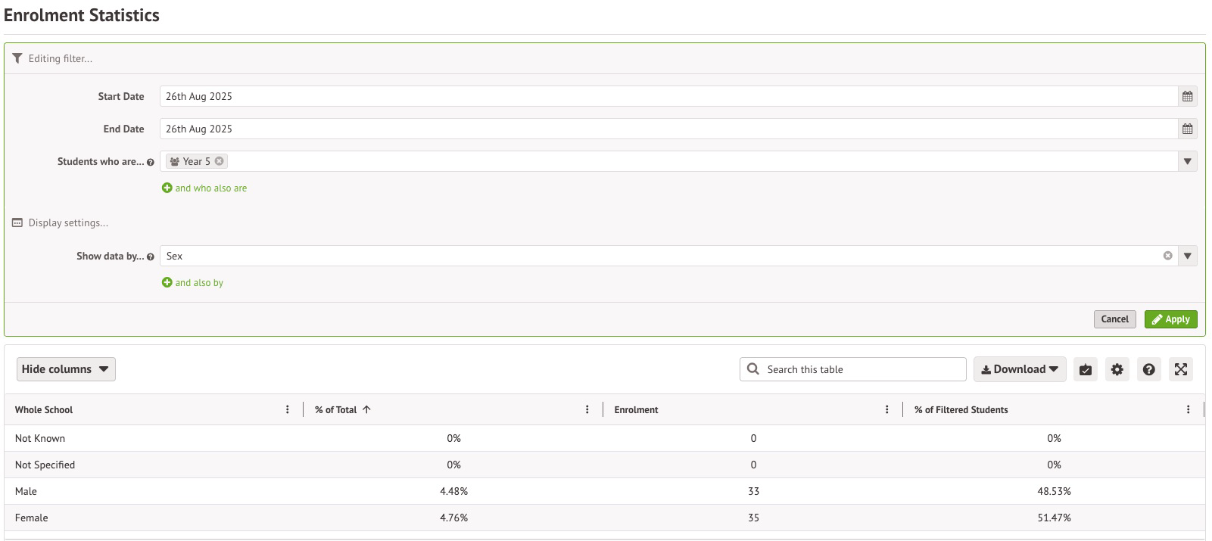This screenshot has width=1212, height=541.
Task: Expand the Students who are dropdown
Action: pos(1187,161)
